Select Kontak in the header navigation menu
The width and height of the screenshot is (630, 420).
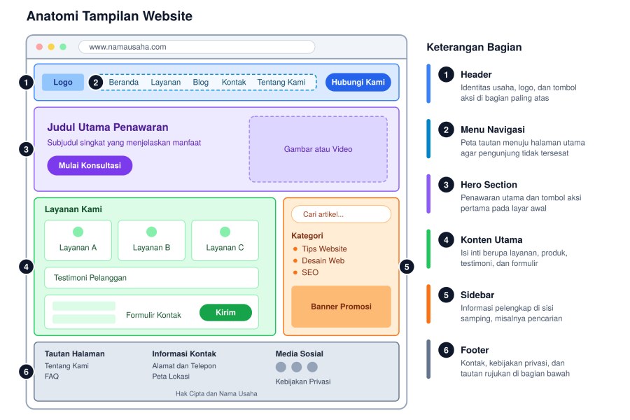[x=234, y=82]
